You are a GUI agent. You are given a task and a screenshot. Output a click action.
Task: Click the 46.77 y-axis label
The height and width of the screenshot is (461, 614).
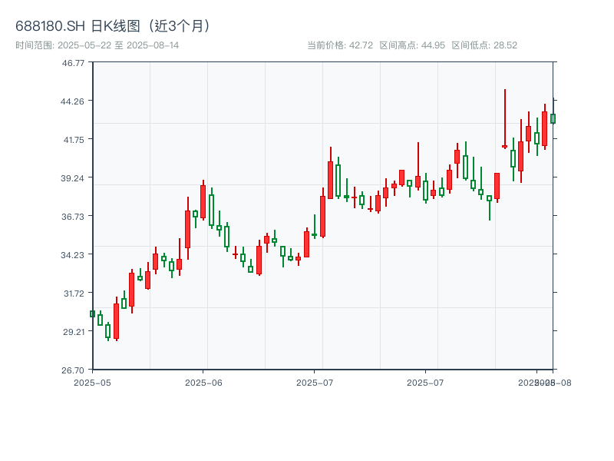pyautogui.click(x=74, y=62)
